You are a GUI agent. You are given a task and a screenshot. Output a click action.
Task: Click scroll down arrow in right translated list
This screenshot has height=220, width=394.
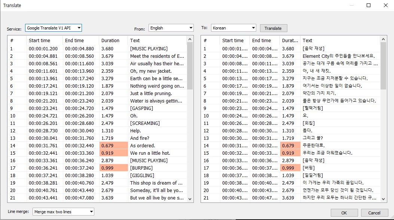(383, 199)
